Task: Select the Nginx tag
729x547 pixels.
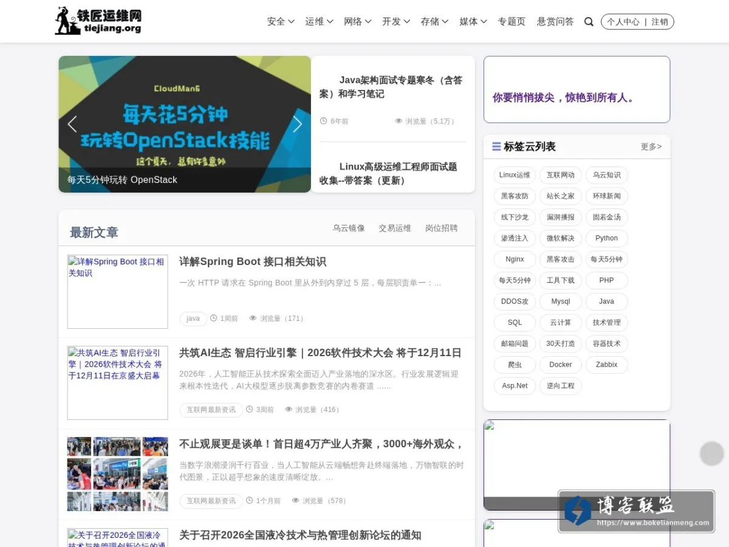Action: (x=515, y=259)
